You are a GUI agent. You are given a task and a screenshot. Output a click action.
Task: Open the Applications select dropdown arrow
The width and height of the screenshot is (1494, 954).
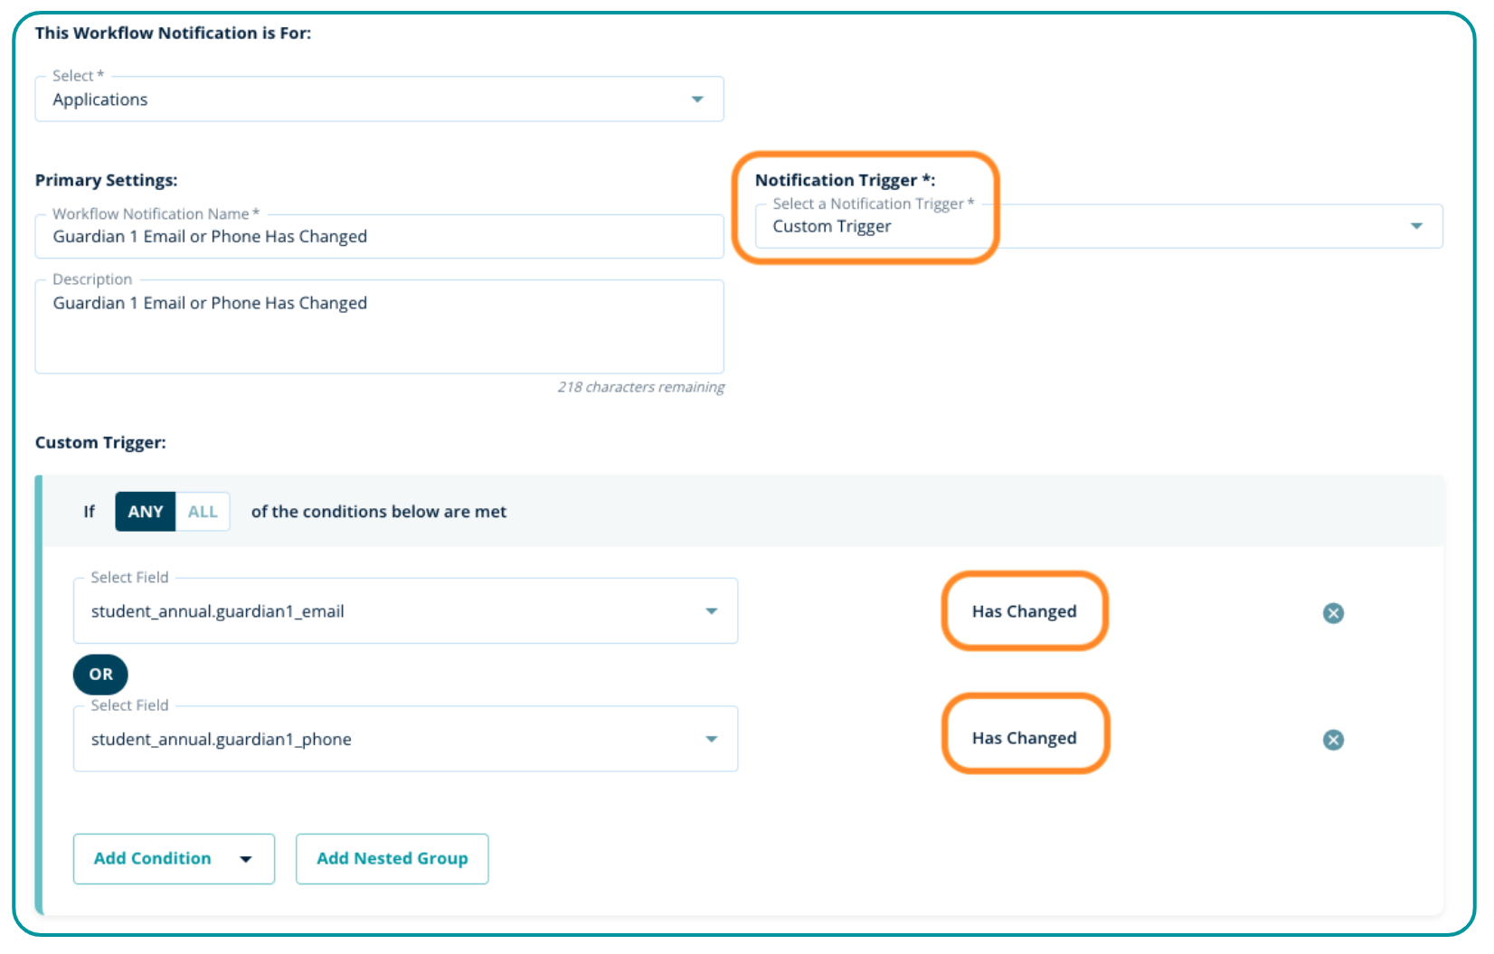click(697, 99)
